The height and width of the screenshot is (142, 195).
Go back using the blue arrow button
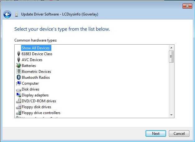(x=7, y=14)
